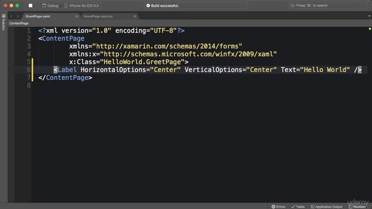Click the schemas.microsoft.com winfx URL
Image resolution: width=372 pixels, height=209 pixels.
[x=188, y=54]
